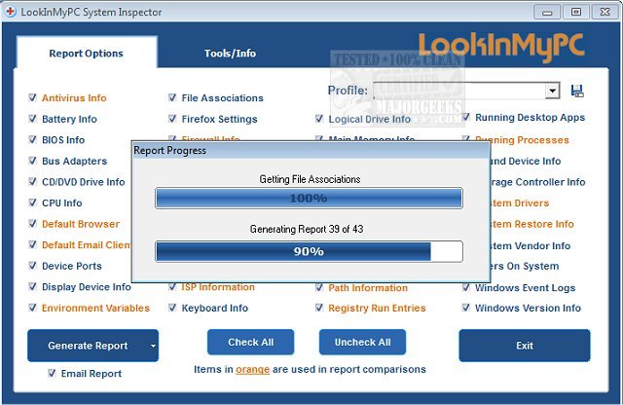Toggle the Antivirus Info checkbox
This screenshot has width=623, height=405.
pyautogui.click(x=33, y=97)
